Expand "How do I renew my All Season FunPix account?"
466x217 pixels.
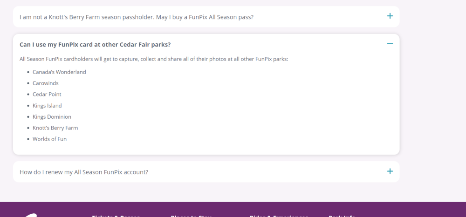(x=84, y=172)
